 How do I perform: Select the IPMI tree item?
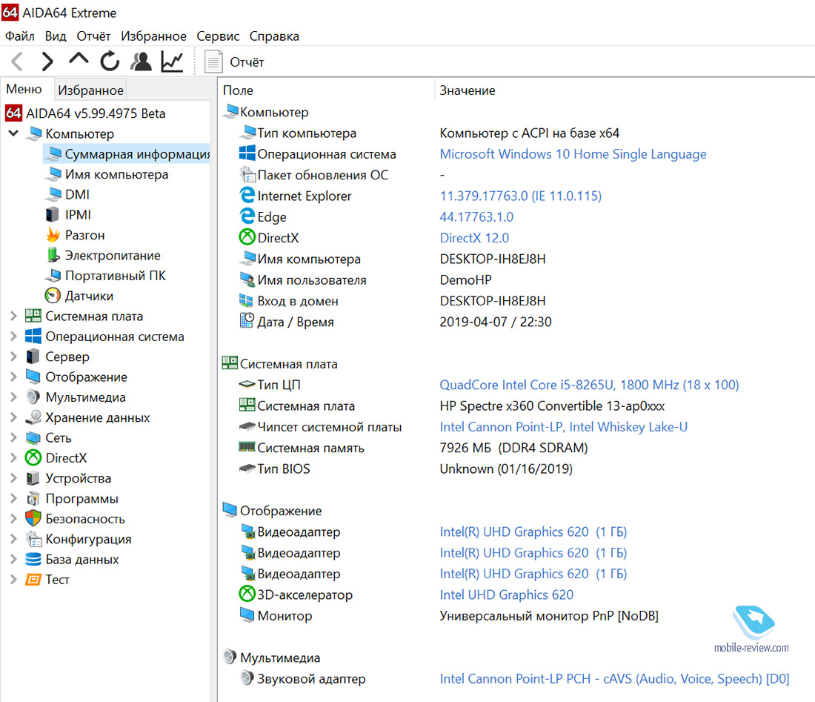pyautogui.click(x=78, y=215)
